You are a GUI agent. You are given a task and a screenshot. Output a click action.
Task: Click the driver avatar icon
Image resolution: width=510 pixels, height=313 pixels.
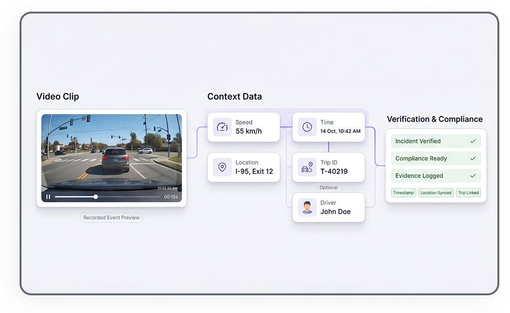(x=307, y=207)
